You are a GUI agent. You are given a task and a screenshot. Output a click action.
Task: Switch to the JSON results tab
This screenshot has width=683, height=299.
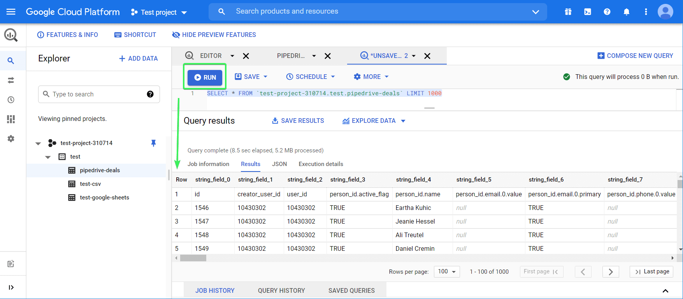tap(279, 164)
